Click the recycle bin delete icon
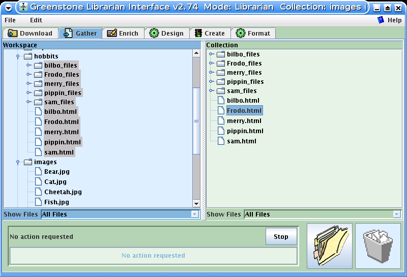 point(377,246)
